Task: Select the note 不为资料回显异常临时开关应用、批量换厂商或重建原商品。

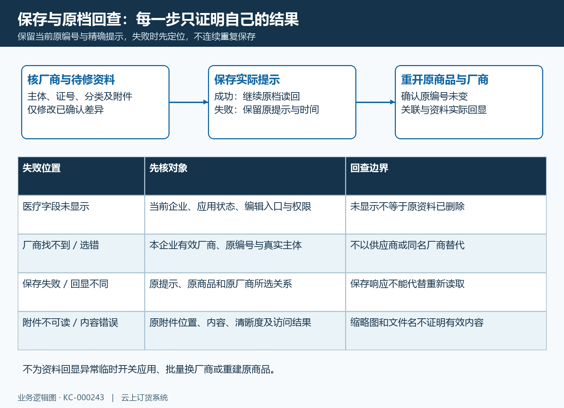Action: 149,369
